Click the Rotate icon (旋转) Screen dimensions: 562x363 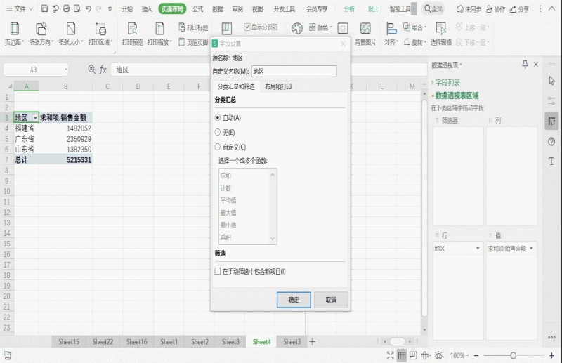coord(414,42)
